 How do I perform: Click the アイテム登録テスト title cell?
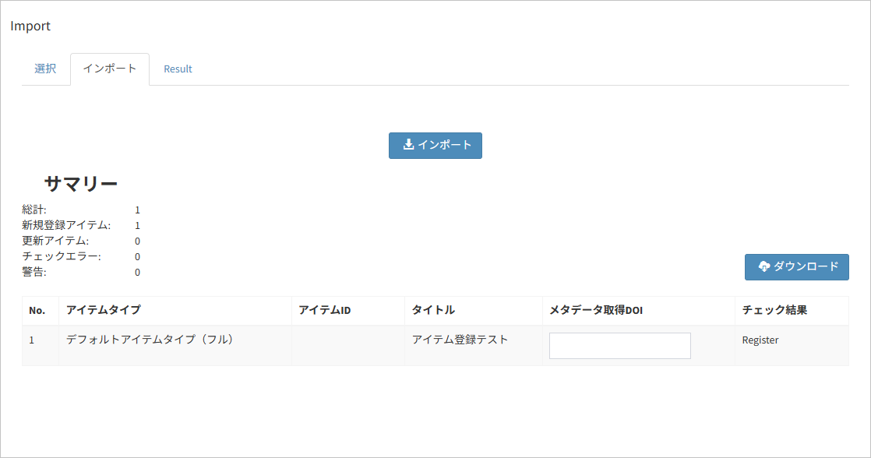point(460,340)
